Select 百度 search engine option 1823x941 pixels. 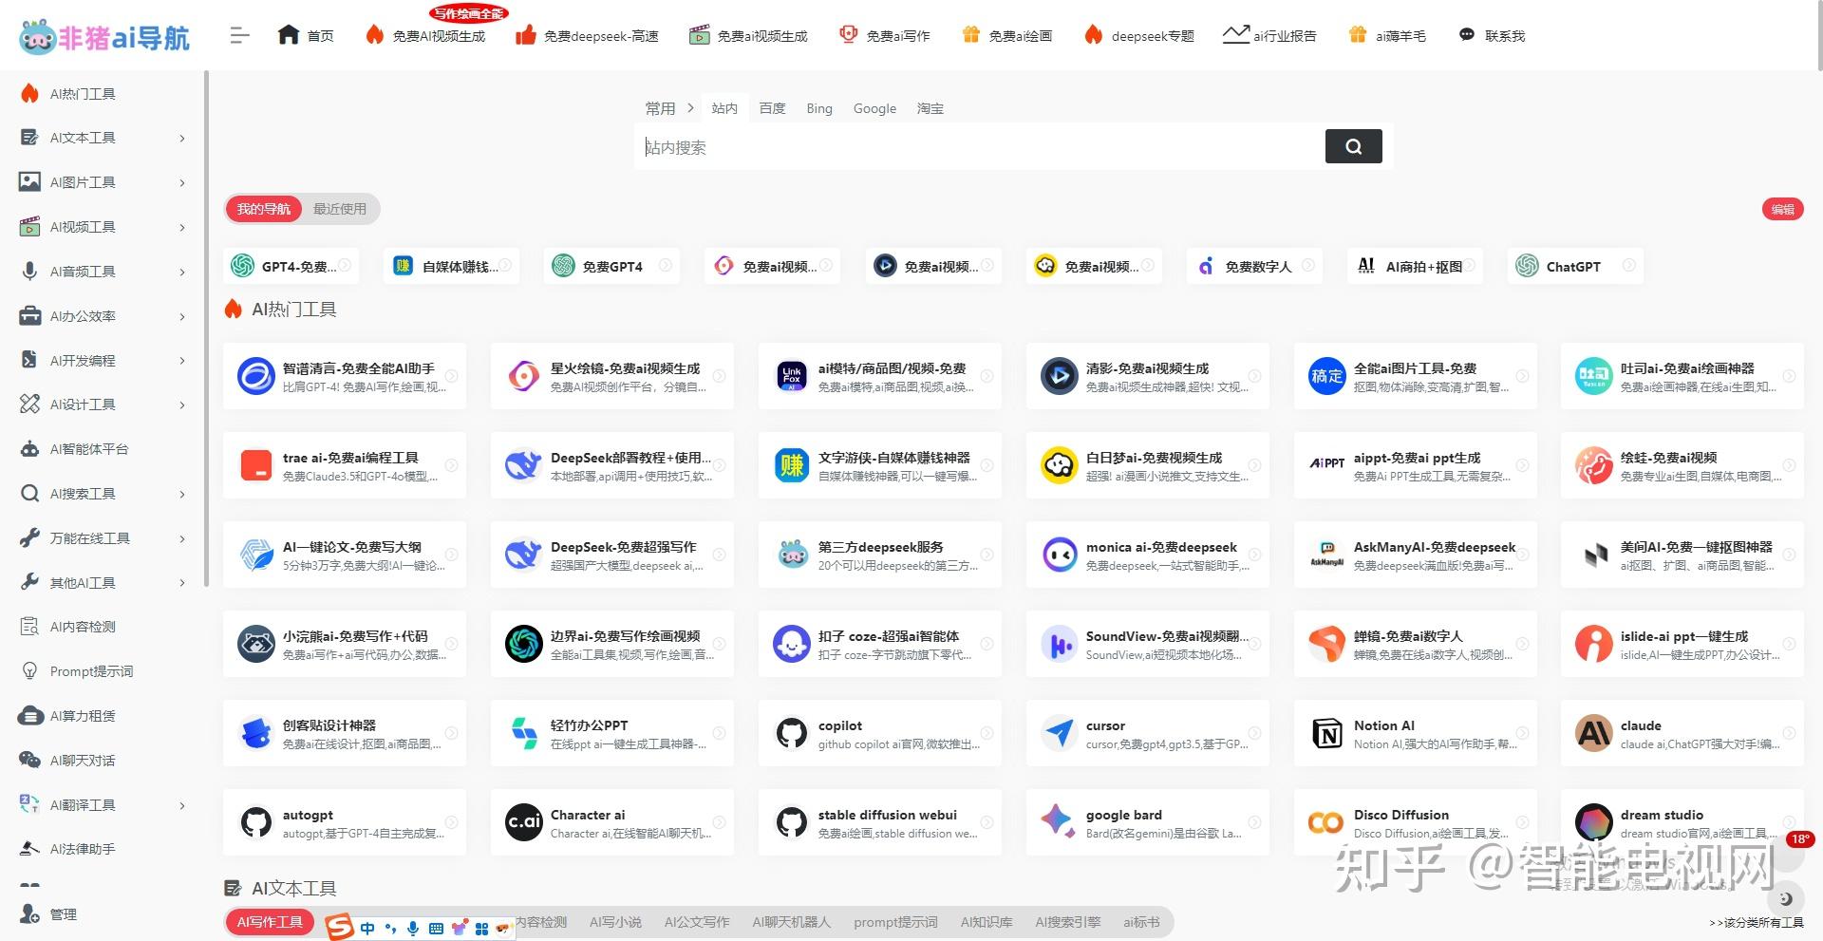[x=772, y=108]
